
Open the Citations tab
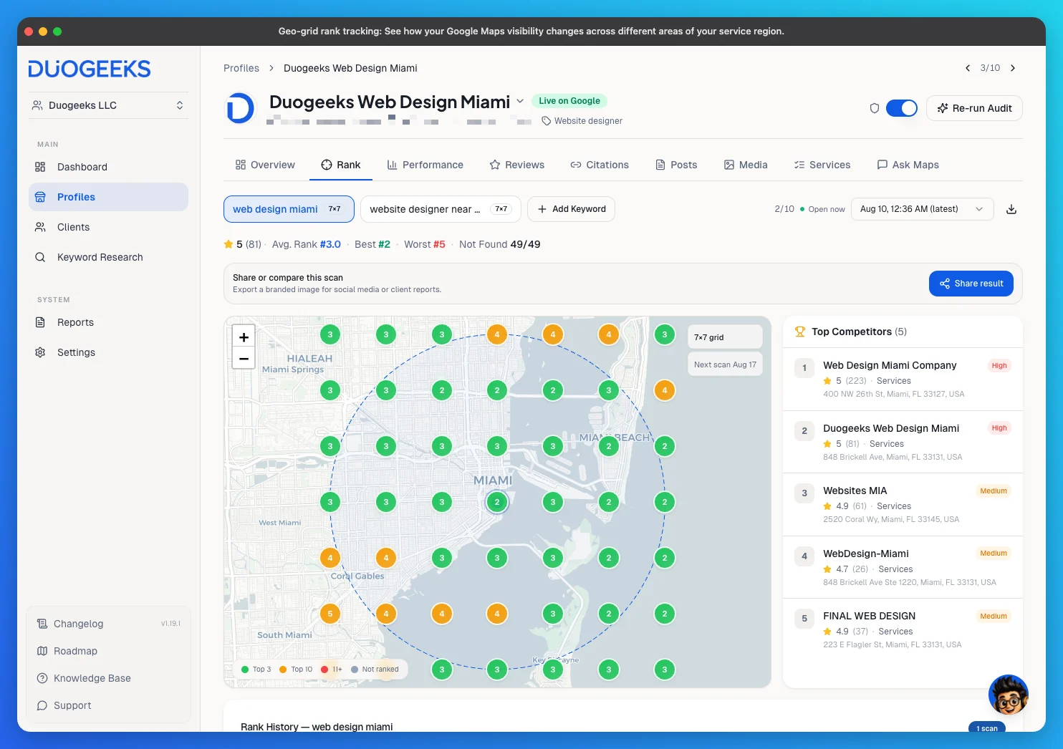point(600,165)
